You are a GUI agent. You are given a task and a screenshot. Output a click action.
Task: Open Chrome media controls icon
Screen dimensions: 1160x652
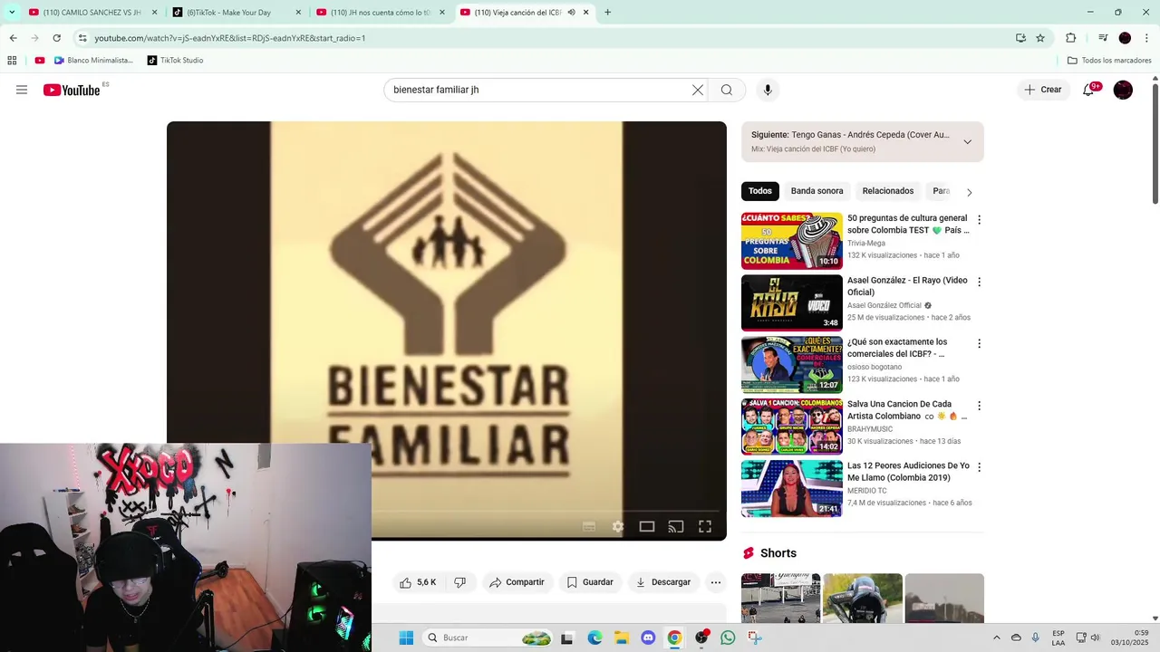(x=1103, y=38)
